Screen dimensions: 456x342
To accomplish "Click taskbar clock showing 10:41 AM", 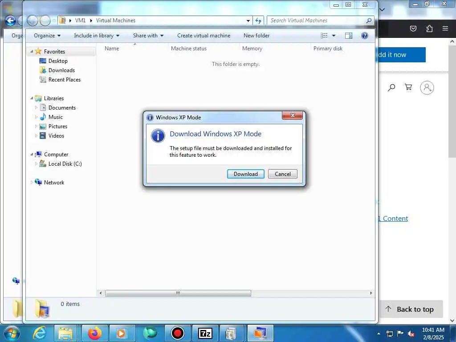I will (433, 334).
